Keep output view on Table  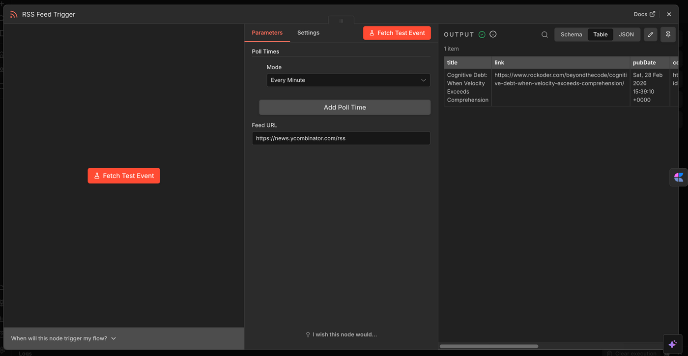[x=600, y=34]
